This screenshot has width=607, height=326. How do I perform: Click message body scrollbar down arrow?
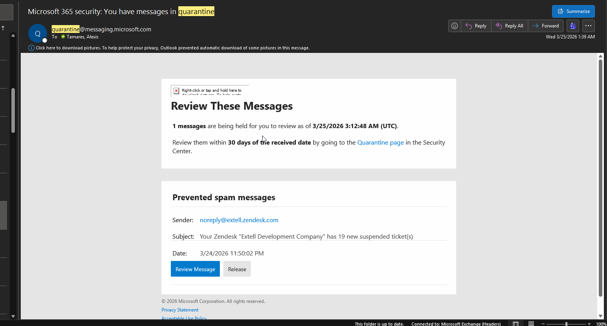pos(600,316)
